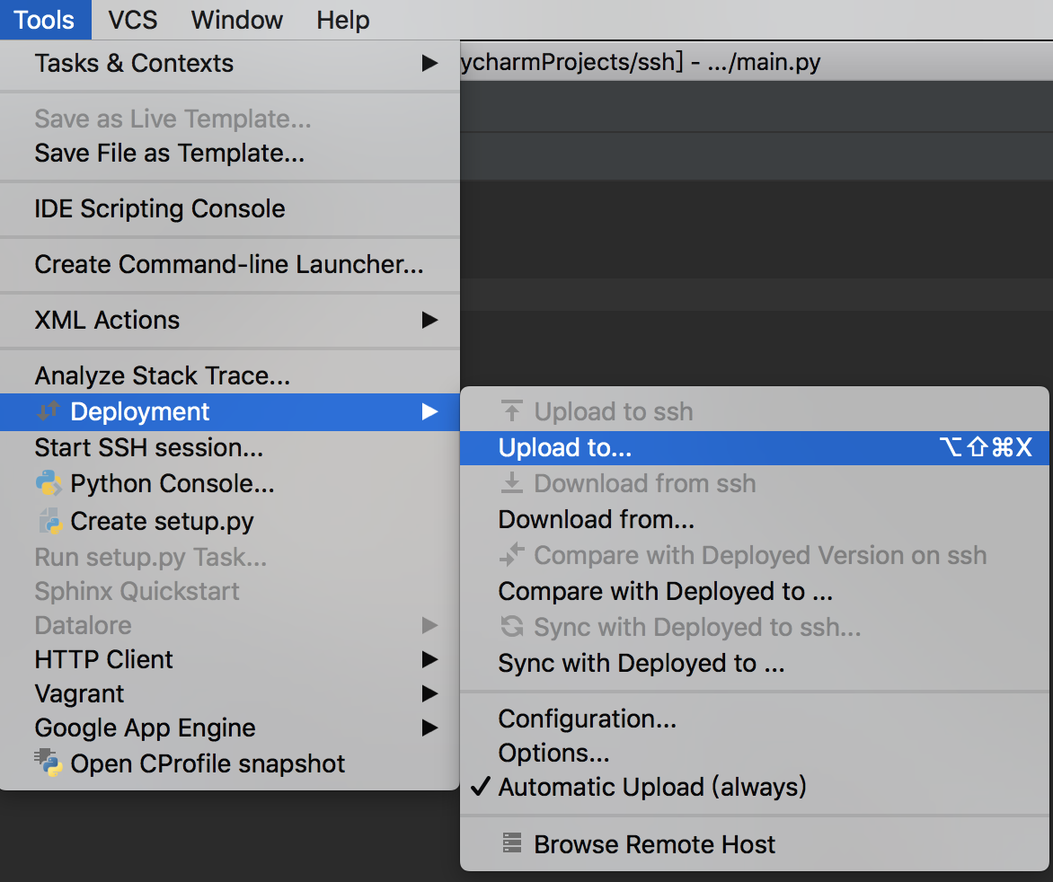Screen dimensions: 1053x882
Task: Toggle Automatic Upload (always) checkmark
Action: [481, 786]
